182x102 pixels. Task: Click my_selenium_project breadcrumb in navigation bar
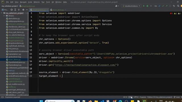[x=10, y=6]
